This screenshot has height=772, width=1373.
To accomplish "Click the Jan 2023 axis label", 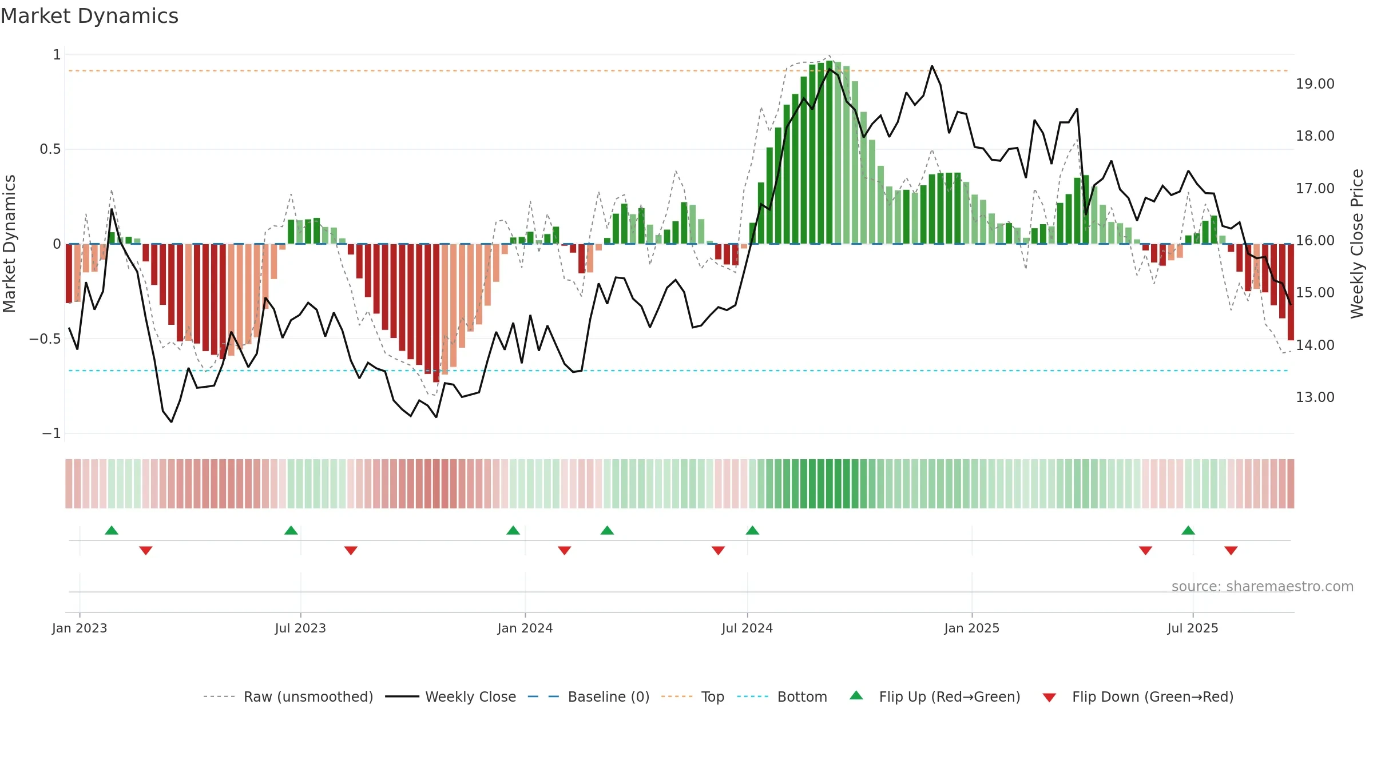I will [80, 628].
